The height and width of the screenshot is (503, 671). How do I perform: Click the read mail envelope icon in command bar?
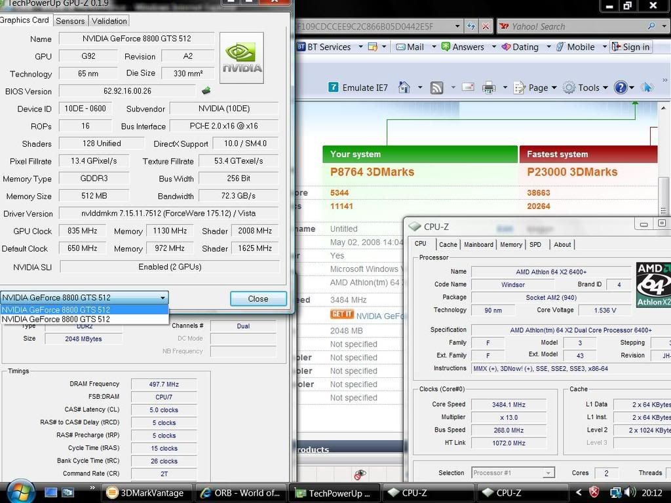pos(468,87)
